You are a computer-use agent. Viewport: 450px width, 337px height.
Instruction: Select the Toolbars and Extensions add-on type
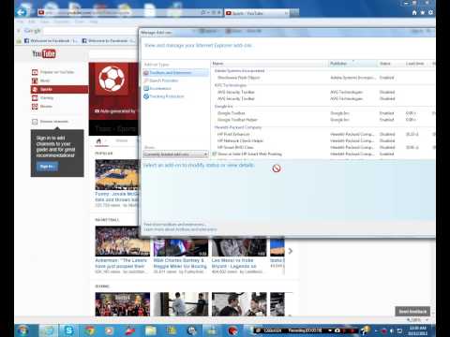(x=175, y=73)
